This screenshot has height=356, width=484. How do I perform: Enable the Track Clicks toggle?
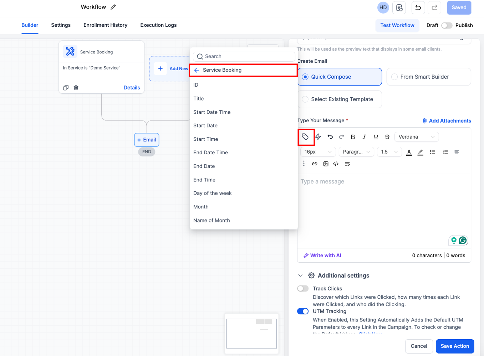303,289
